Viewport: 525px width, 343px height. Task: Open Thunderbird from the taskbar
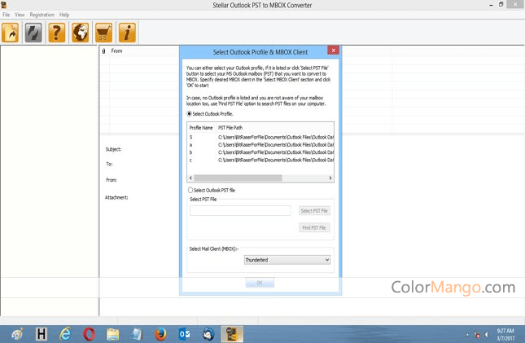[x=208, y=334]
